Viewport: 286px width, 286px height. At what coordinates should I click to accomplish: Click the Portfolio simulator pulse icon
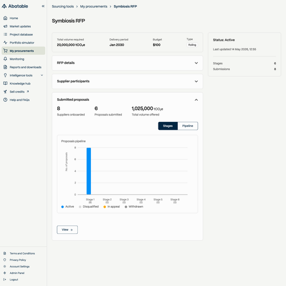click(5, 42)
